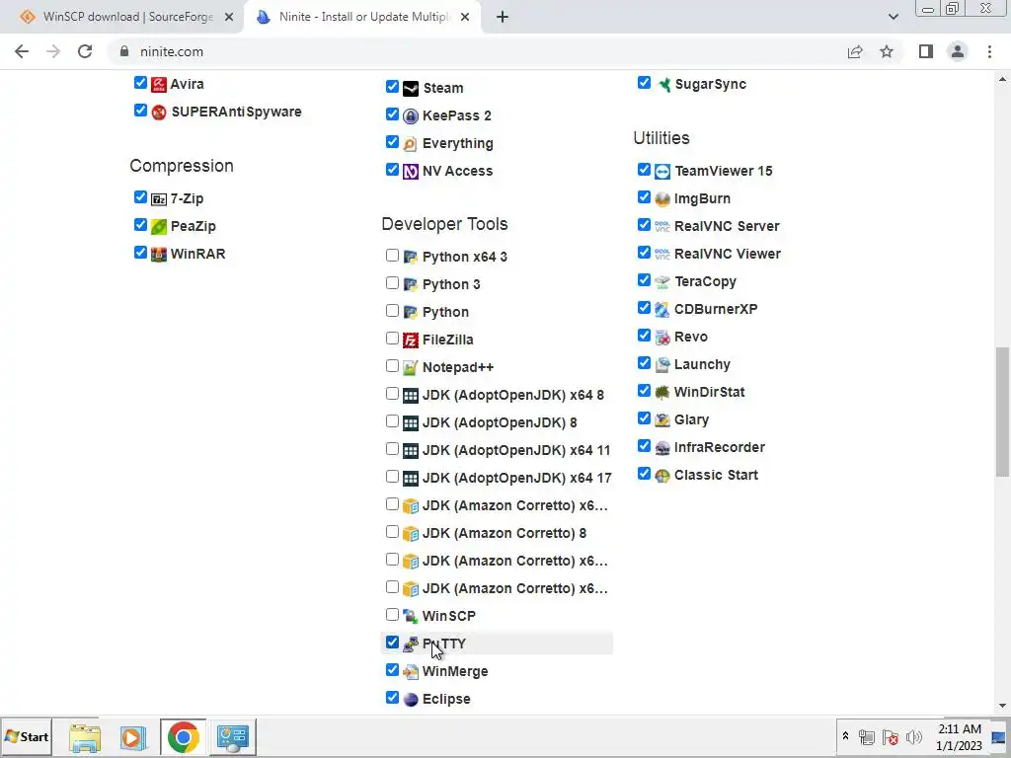Image resolution: width=1011 pixels, height=758 pixels.
Task: Open the volume control in system tray
Action: coord(913,736)
